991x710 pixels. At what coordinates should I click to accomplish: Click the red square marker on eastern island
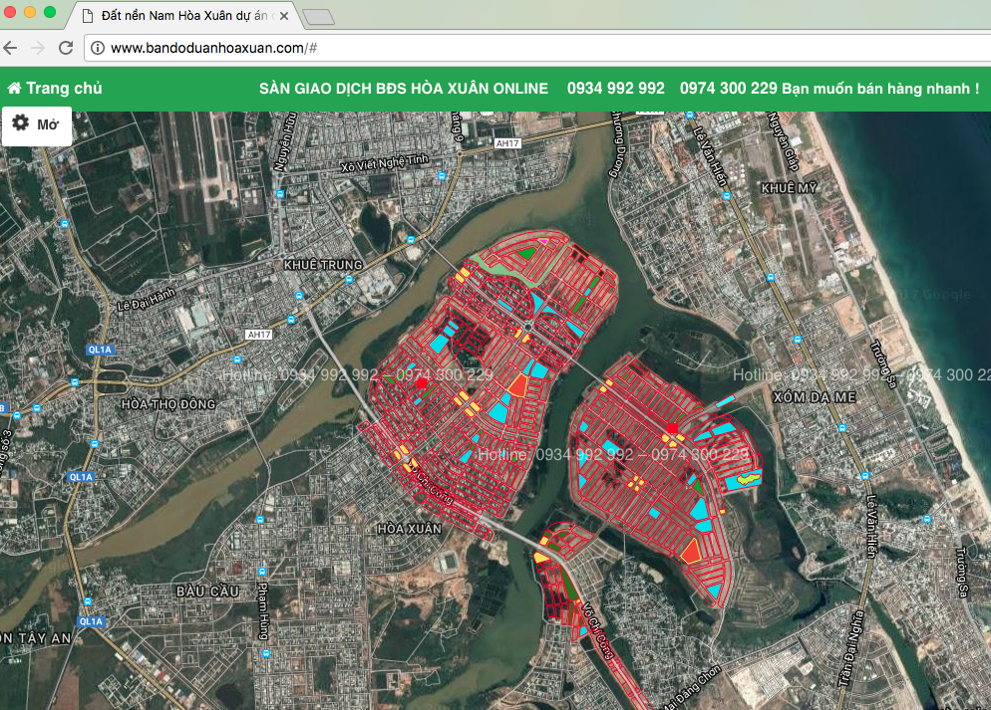tap(672, 428)
